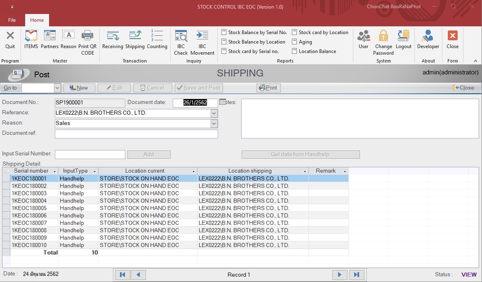Expand the Reason dropdown
This screenshot has height=282, width=482.
coord(214,124)
